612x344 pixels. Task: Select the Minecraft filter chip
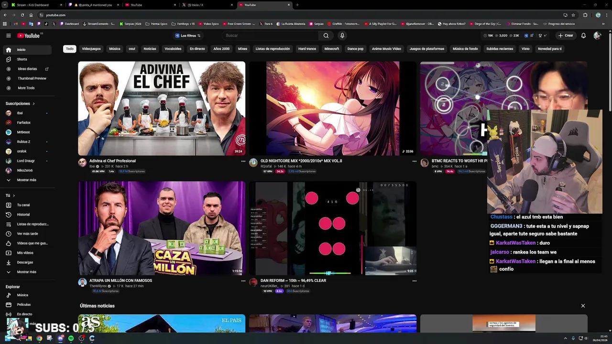click(x=332, y=49)
